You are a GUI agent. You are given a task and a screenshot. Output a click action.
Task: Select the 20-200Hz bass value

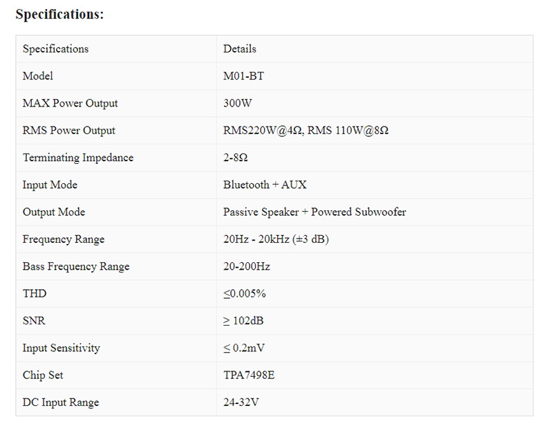click(247, 266)
